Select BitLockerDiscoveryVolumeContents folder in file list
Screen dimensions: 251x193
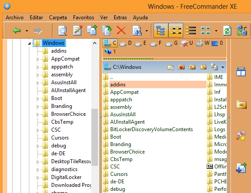(151, 129)
